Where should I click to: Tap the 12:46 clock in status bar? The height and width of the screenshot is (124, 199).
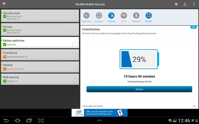[184, 120]
